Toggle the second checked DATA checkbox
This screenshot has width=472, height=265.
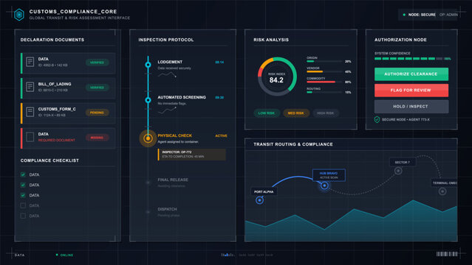(x=23, y=185)
